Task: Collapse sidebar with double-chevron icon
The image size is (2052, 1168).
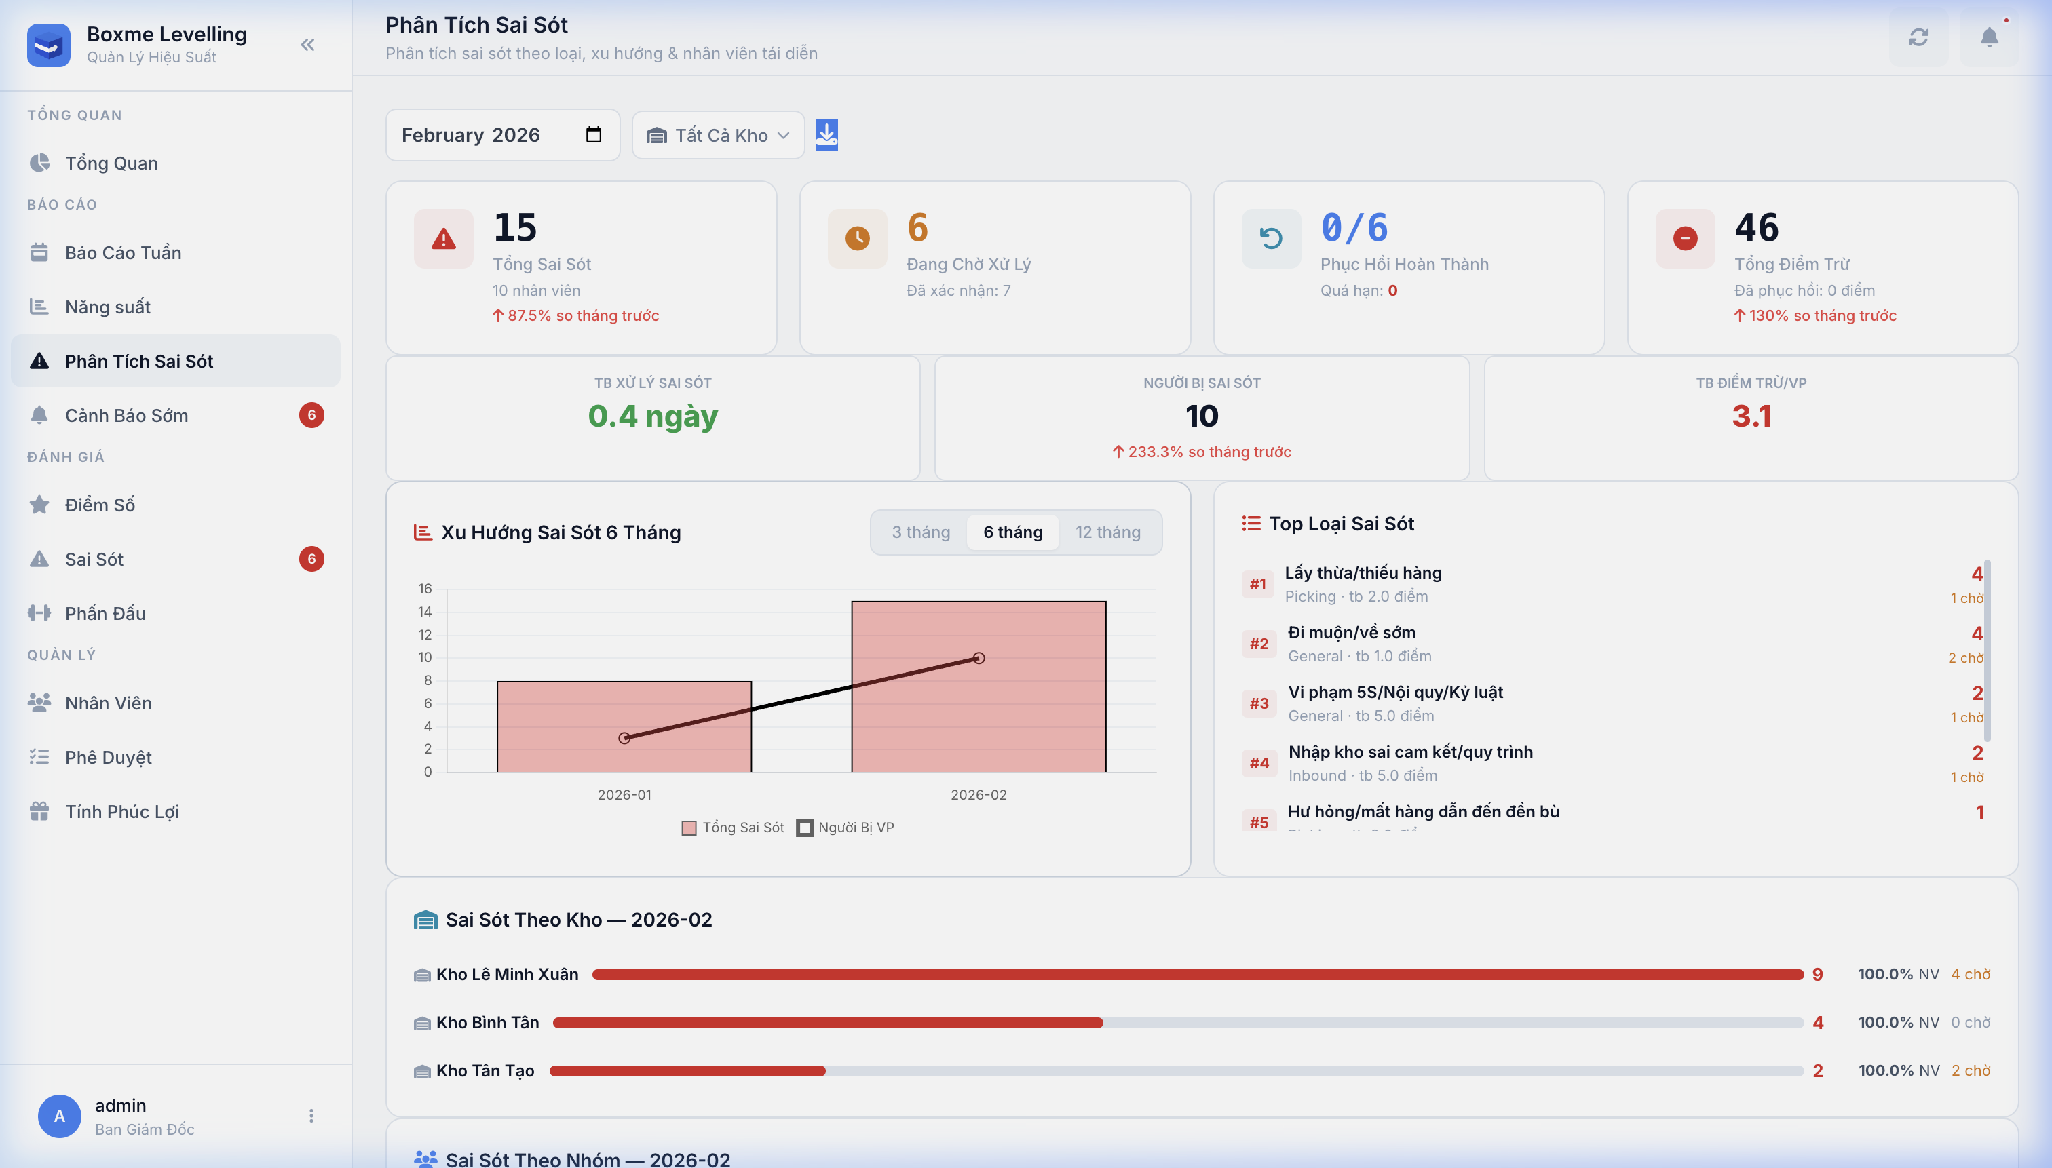Action: pos(307,45)
